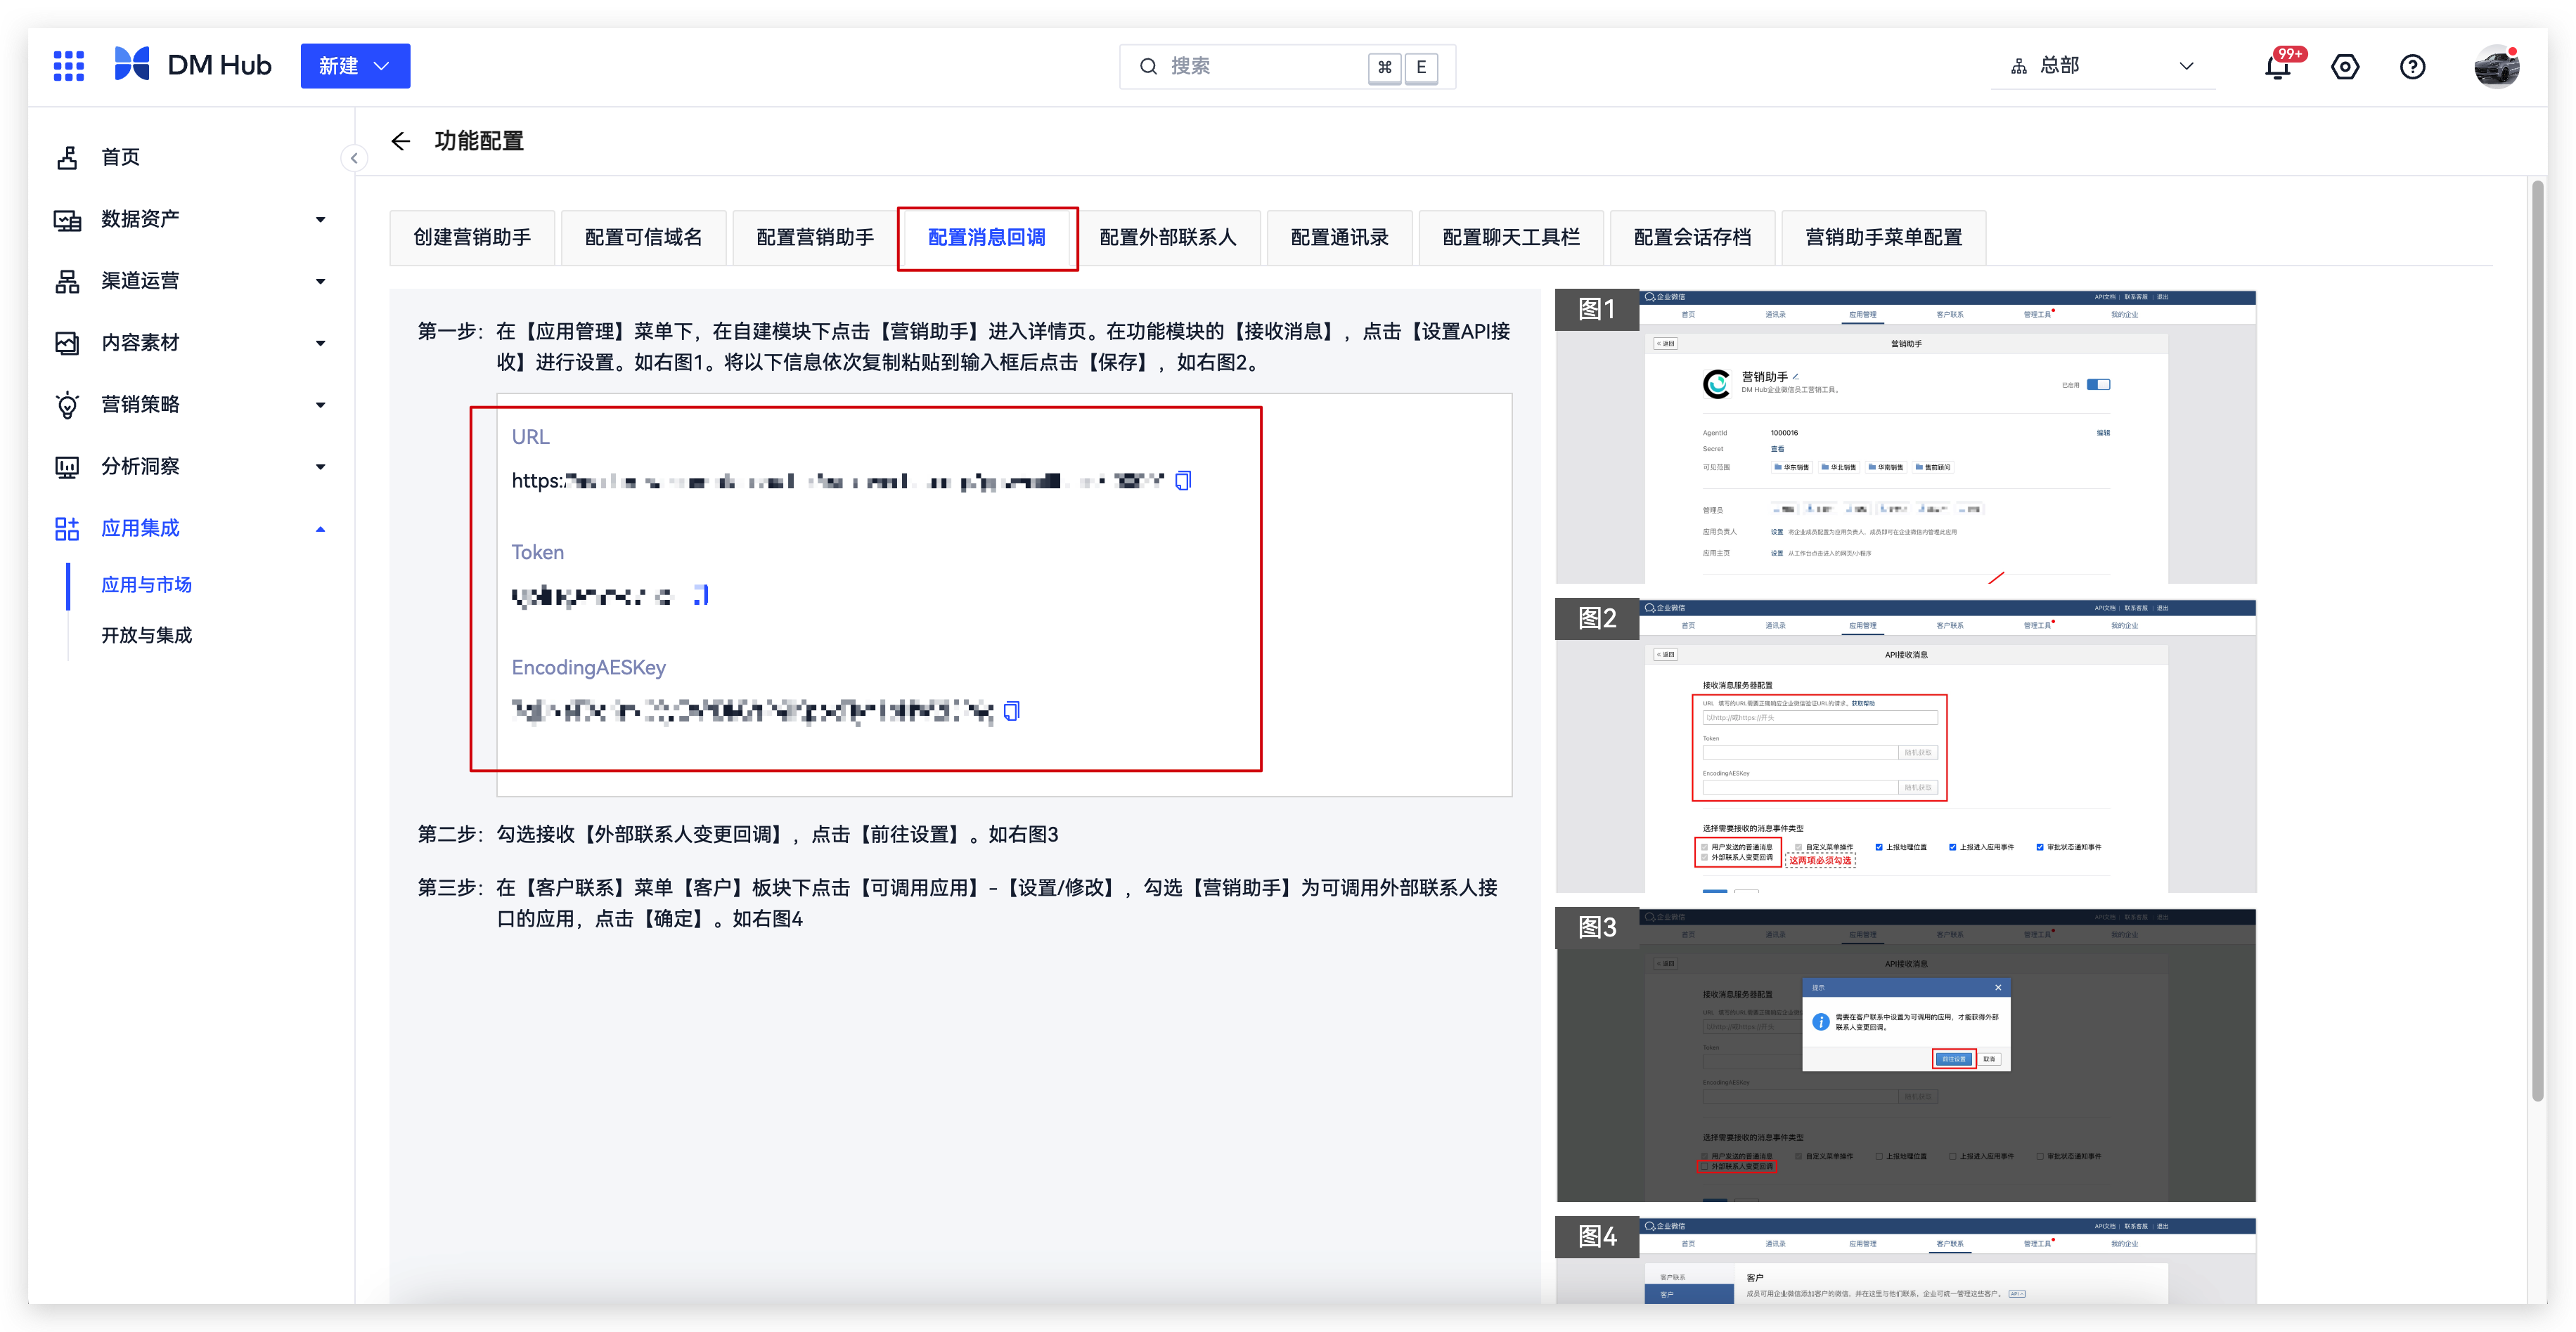Expand the 内容素材 menu arrow

coord(320,343)
